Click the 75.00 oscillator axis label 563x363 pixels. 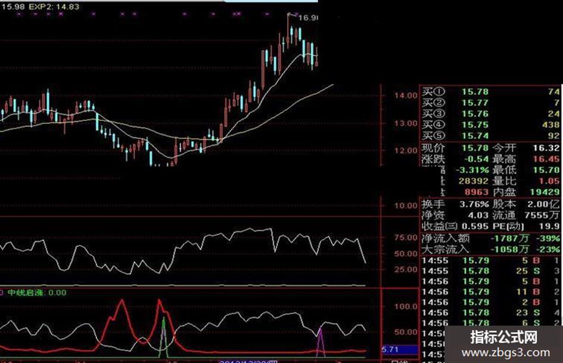tap(406, 238)
